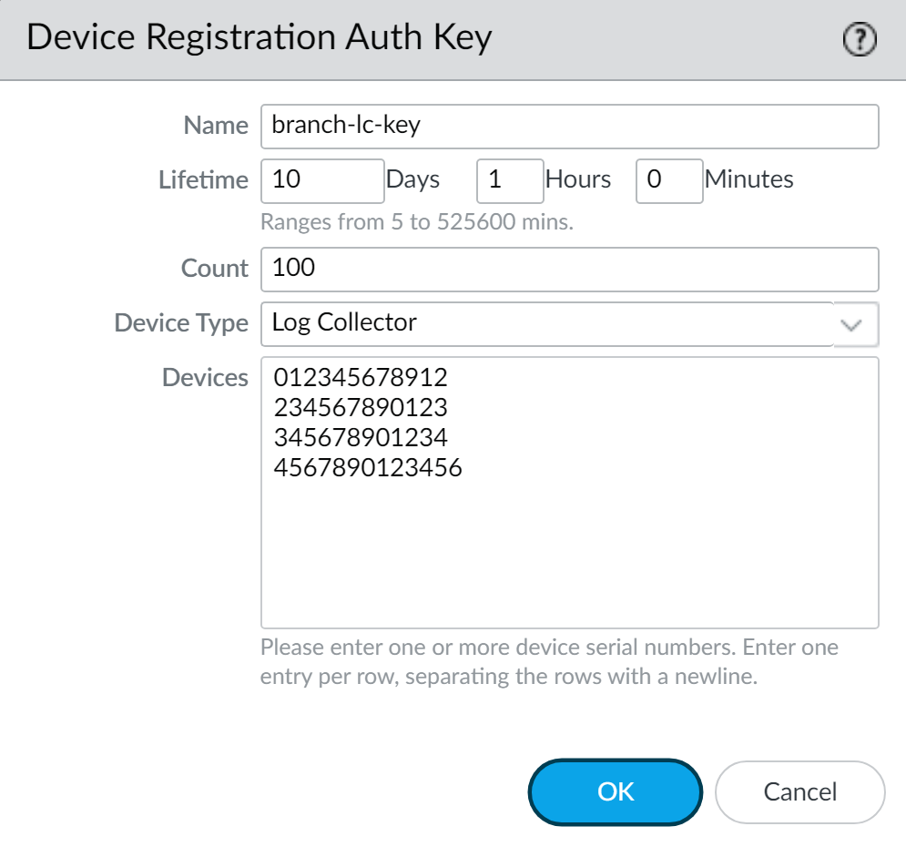Click the Devices label
This screenshot has height=857, width=906.
point(205,378)
